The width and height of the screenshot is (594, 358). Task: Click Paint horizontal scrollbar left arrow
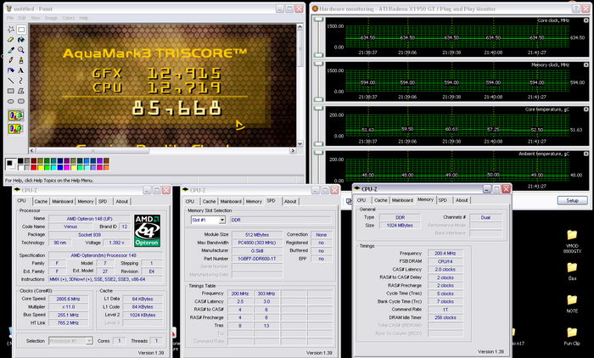click(x=32, y=150)
